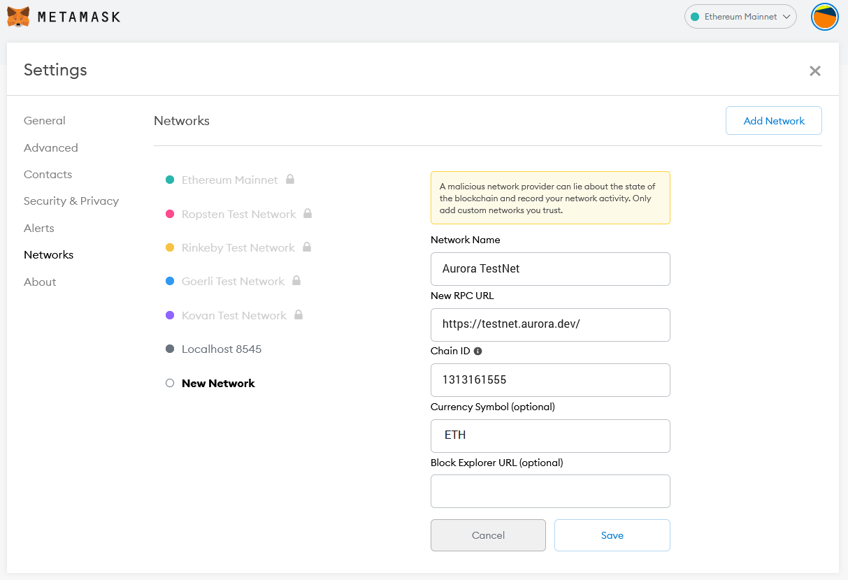Cancel adding the network
Screen dimensions: 848x580
click(488, 535)
